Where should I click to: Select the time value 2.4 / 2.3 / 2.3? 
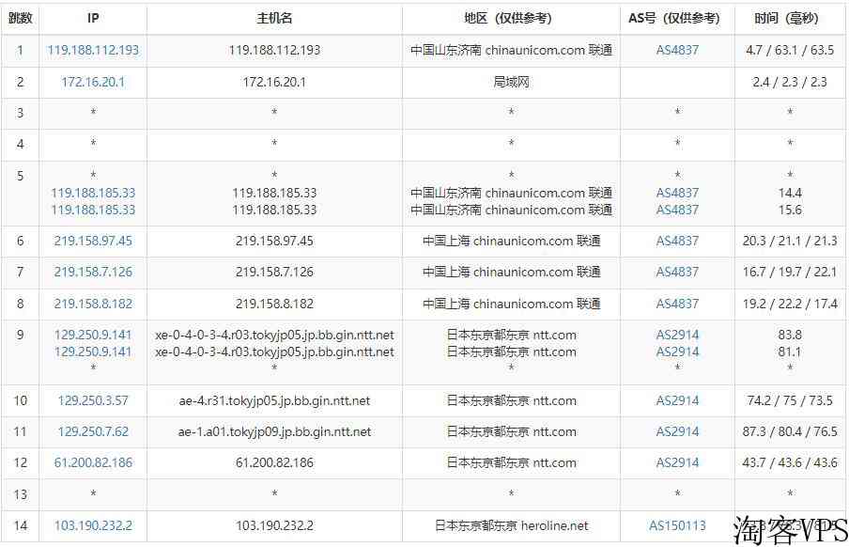coord(790,82)
